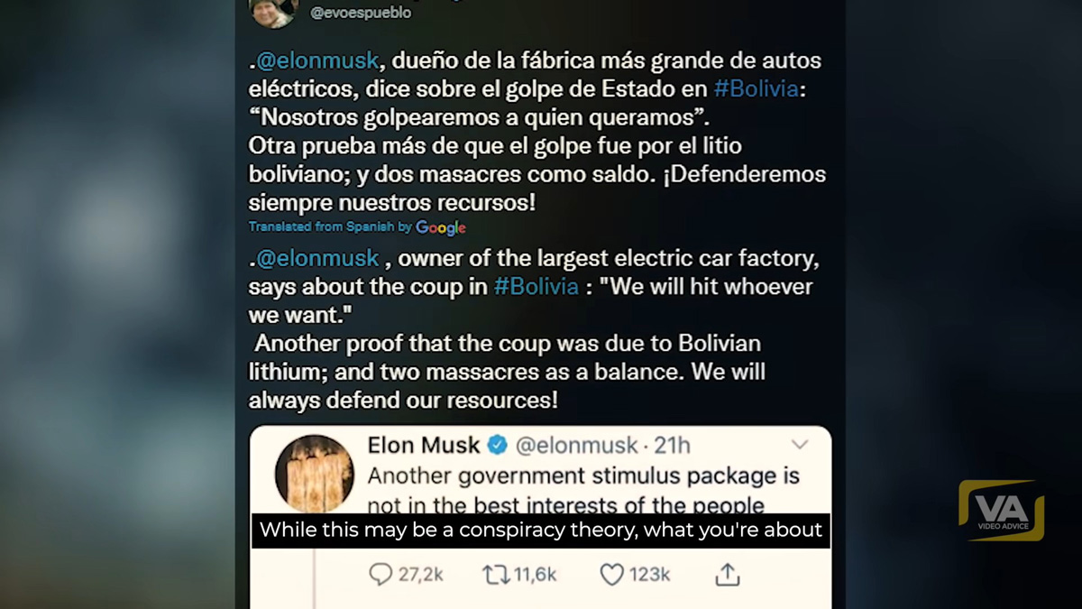Image resolution: width=1082 pixels, height=609 pixels.
Task: Click "Translated from Spanish by" label
Action: [330, 227]
